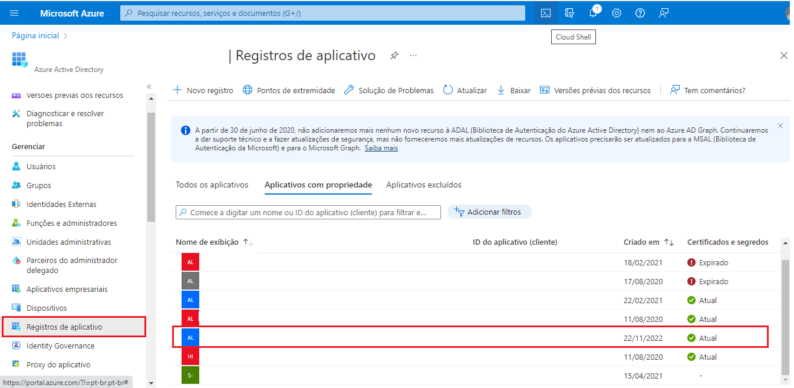Click the Azure Active Directory icon

[19, 60]
